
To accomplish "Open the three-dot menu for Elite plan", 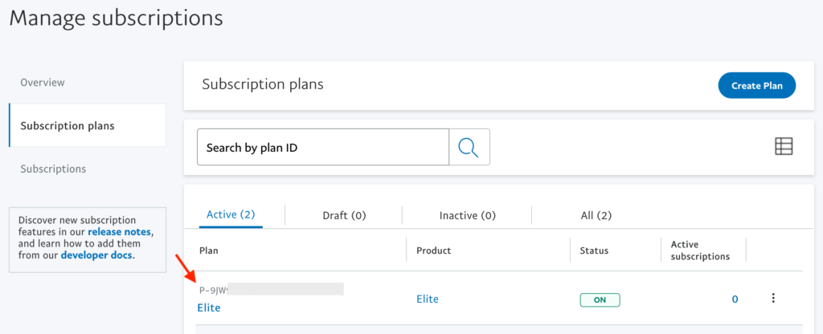I will tap(772, 298).
